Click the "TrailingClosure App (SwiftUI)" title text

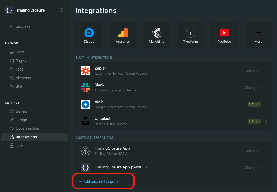tap(121, 167)
